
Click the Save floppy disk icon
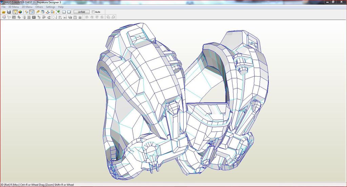(x=9, y=12)
